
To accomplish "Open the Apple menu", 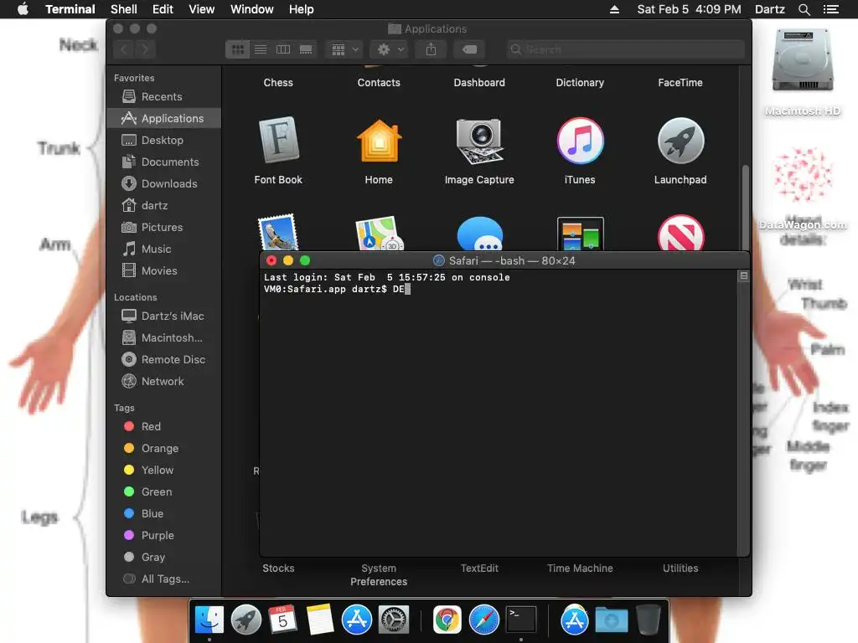I will (x=23, y=9).
